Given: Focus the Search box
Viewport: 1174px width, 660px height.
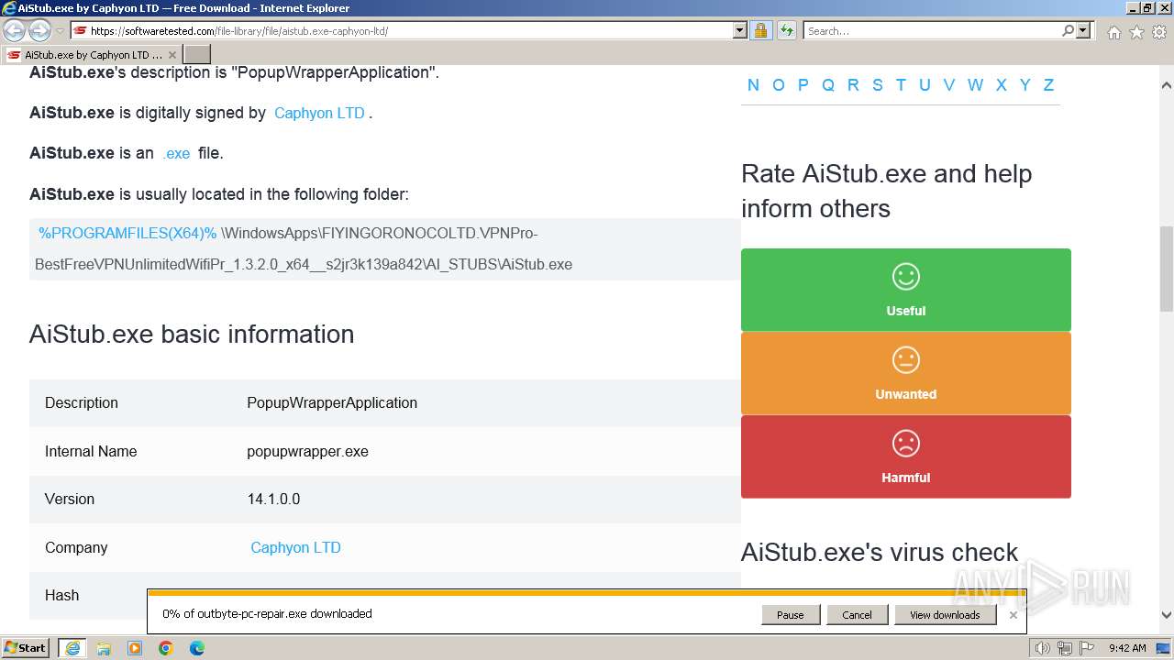Looking at the screenshot, I should pyautogui.click(x=933, y=30).
